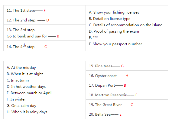
Task: Select option A Show your fishing licenses
Action: tap(114, 12)
